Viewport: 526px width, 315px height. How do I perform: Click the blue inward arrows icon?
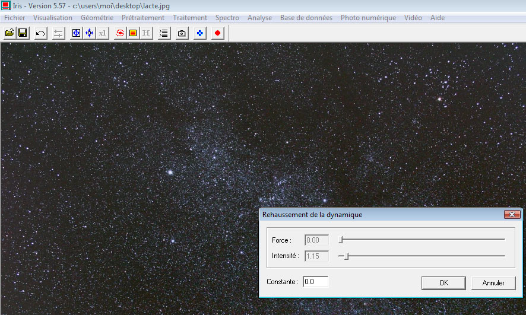89,33
